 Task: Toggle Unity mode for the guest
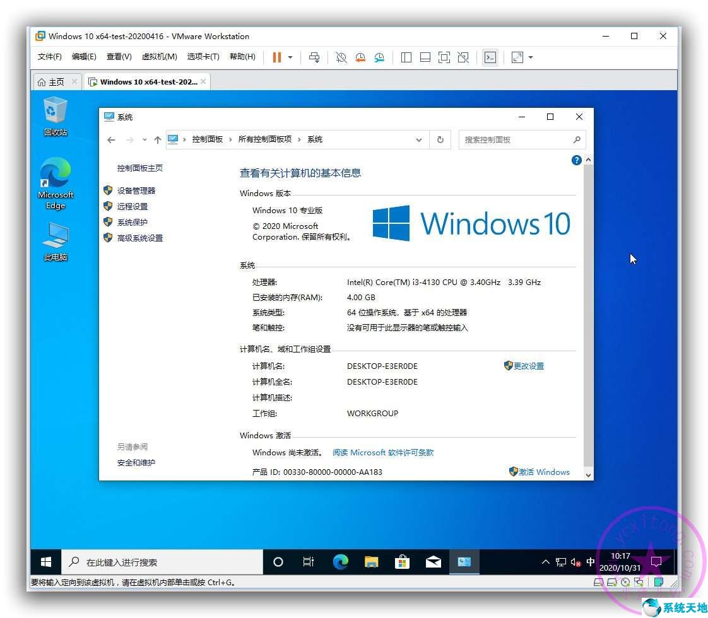pos(464,57)
